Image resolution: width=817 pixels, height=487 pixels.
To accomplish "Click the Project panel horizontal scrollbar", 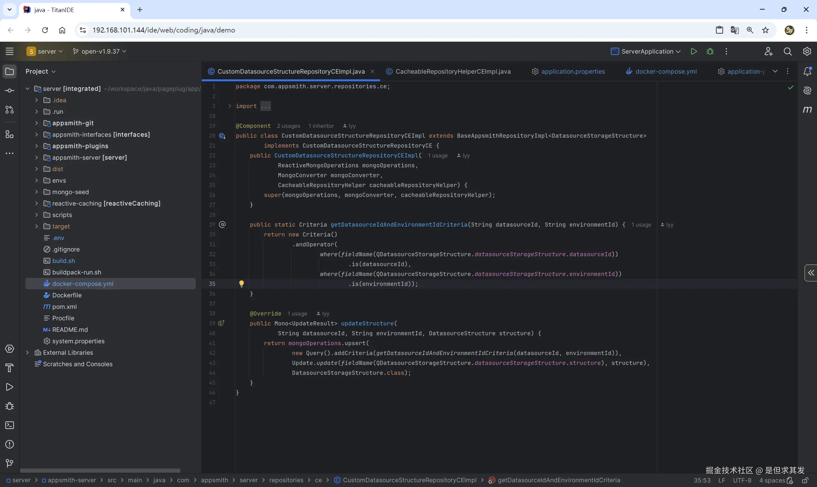I will pyautogui.click(x=100, y=470).
